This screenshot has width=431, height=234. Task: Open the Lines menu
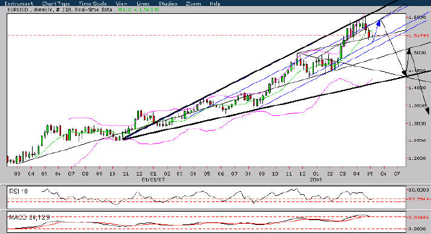143,4
